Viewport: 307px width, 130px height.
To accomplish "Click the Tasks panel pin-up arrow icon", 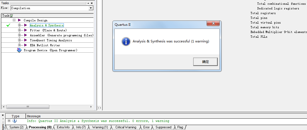I will point(88,3).
